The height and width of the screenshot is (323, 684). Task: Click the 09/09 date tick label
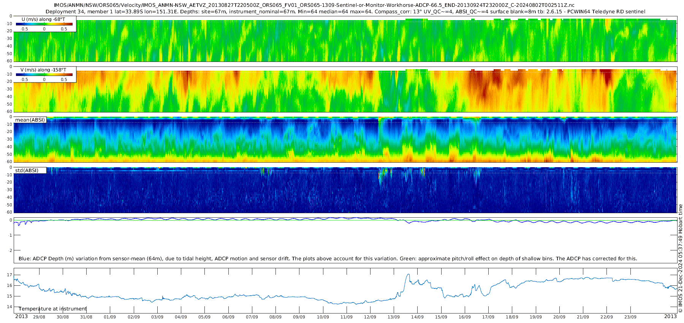pyautogui.click(x=299, y=317)
